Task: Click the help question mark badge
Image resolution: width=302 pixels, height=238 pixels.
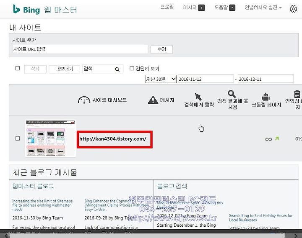Action: coord(232,8)
